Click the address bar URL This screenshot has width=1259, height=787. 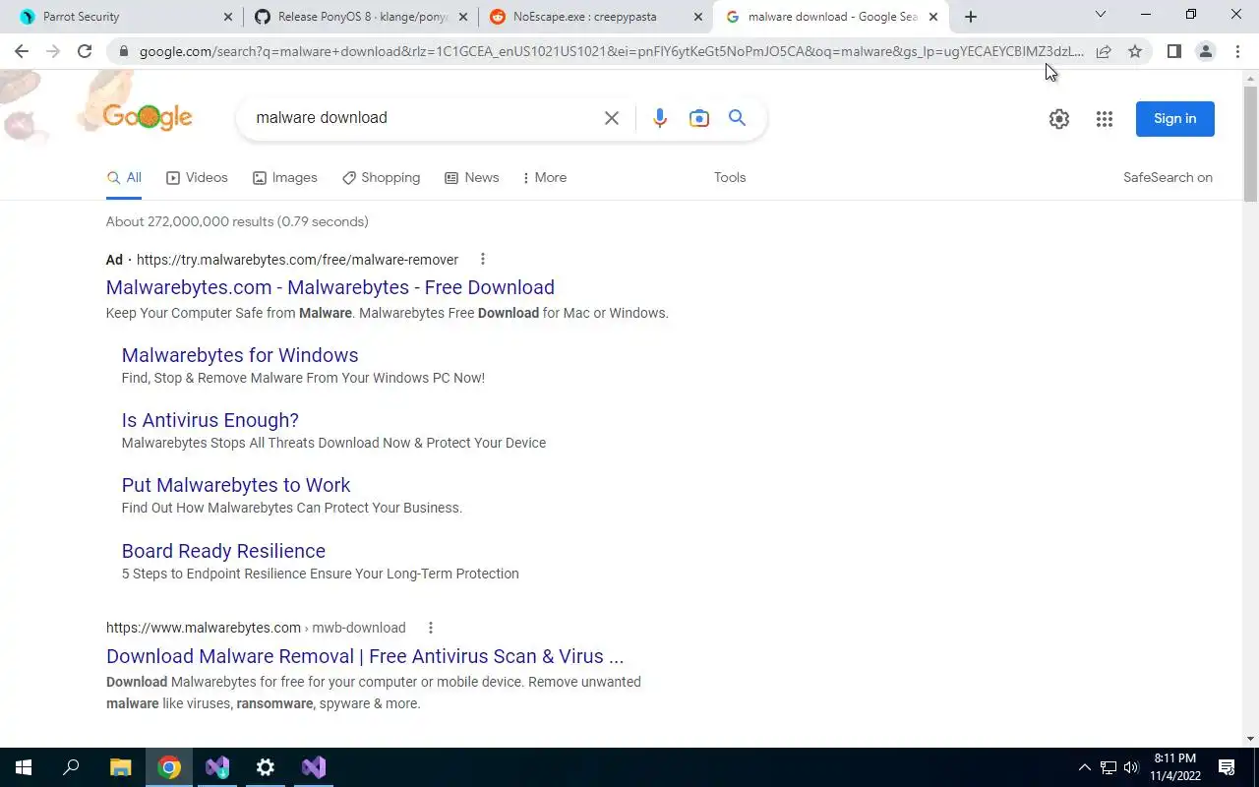click(610, 51)
